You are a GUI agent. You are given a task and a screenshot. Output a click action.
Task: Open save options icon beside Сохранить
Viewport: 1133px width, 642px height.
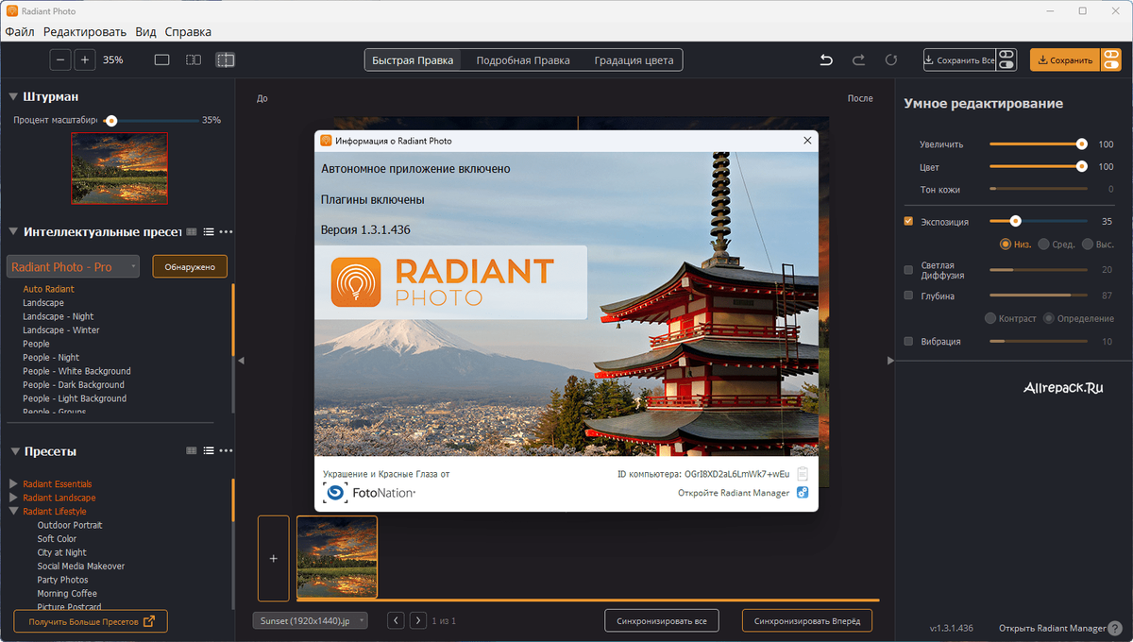(x=1112, y=59)
